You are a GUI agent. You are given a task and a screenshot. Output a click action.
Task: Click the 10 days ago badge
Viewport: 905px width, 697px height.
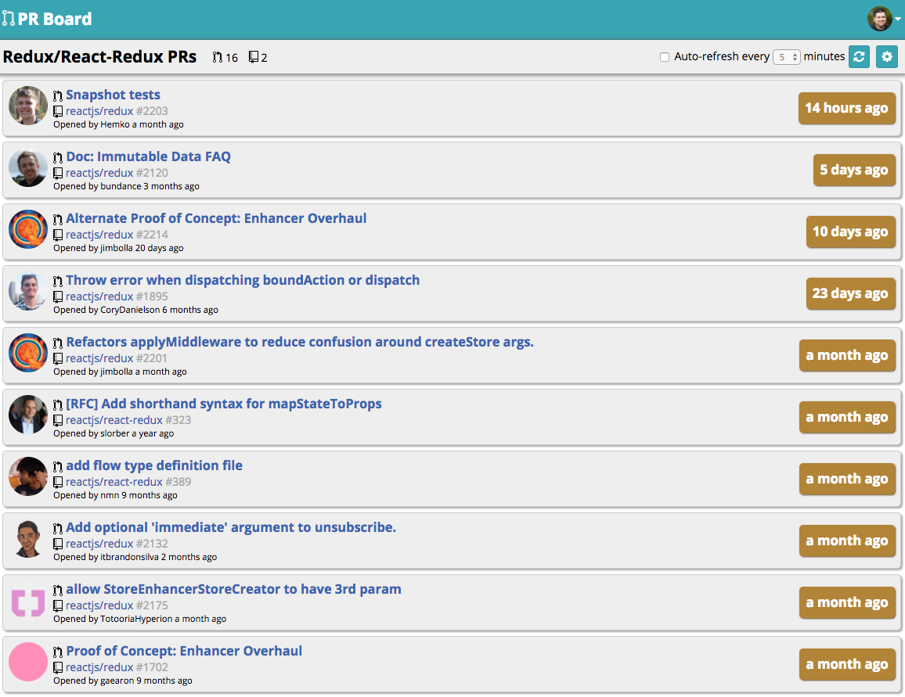tap(851, 232)
